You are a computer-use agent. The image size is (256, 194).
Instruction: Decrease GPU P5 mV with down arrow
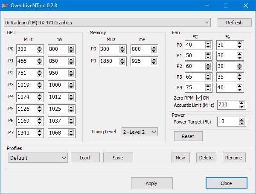[71, 111]
